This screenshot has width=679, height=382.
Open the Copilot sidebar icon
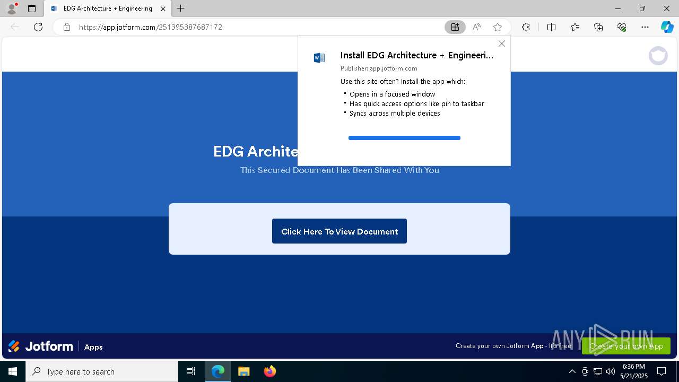pyautogui.click(x=667, y=27)
